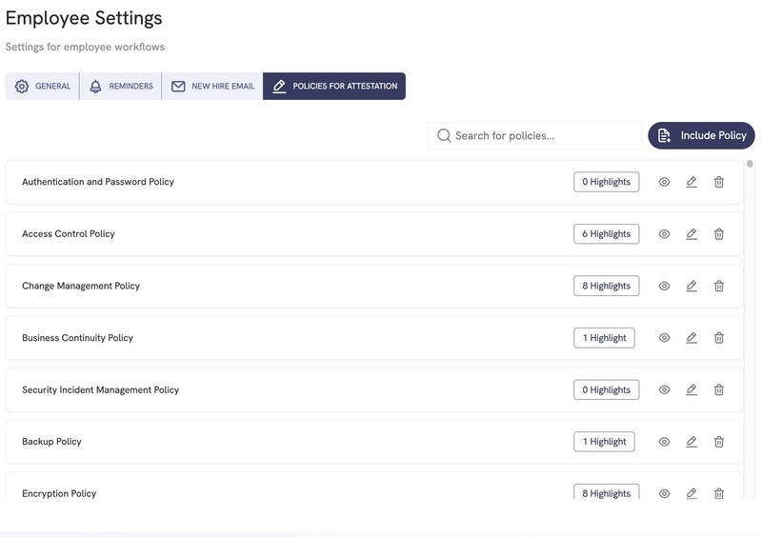This screenshot has height=537, width=762.
Task: Open 6 Highlights for Access Control Policy
Action: (x=606, y=234)
